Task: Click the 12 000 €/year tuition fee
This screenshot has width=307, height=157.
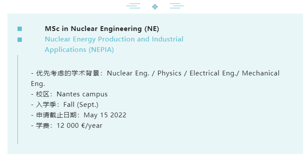Action: tap(79, 126)
